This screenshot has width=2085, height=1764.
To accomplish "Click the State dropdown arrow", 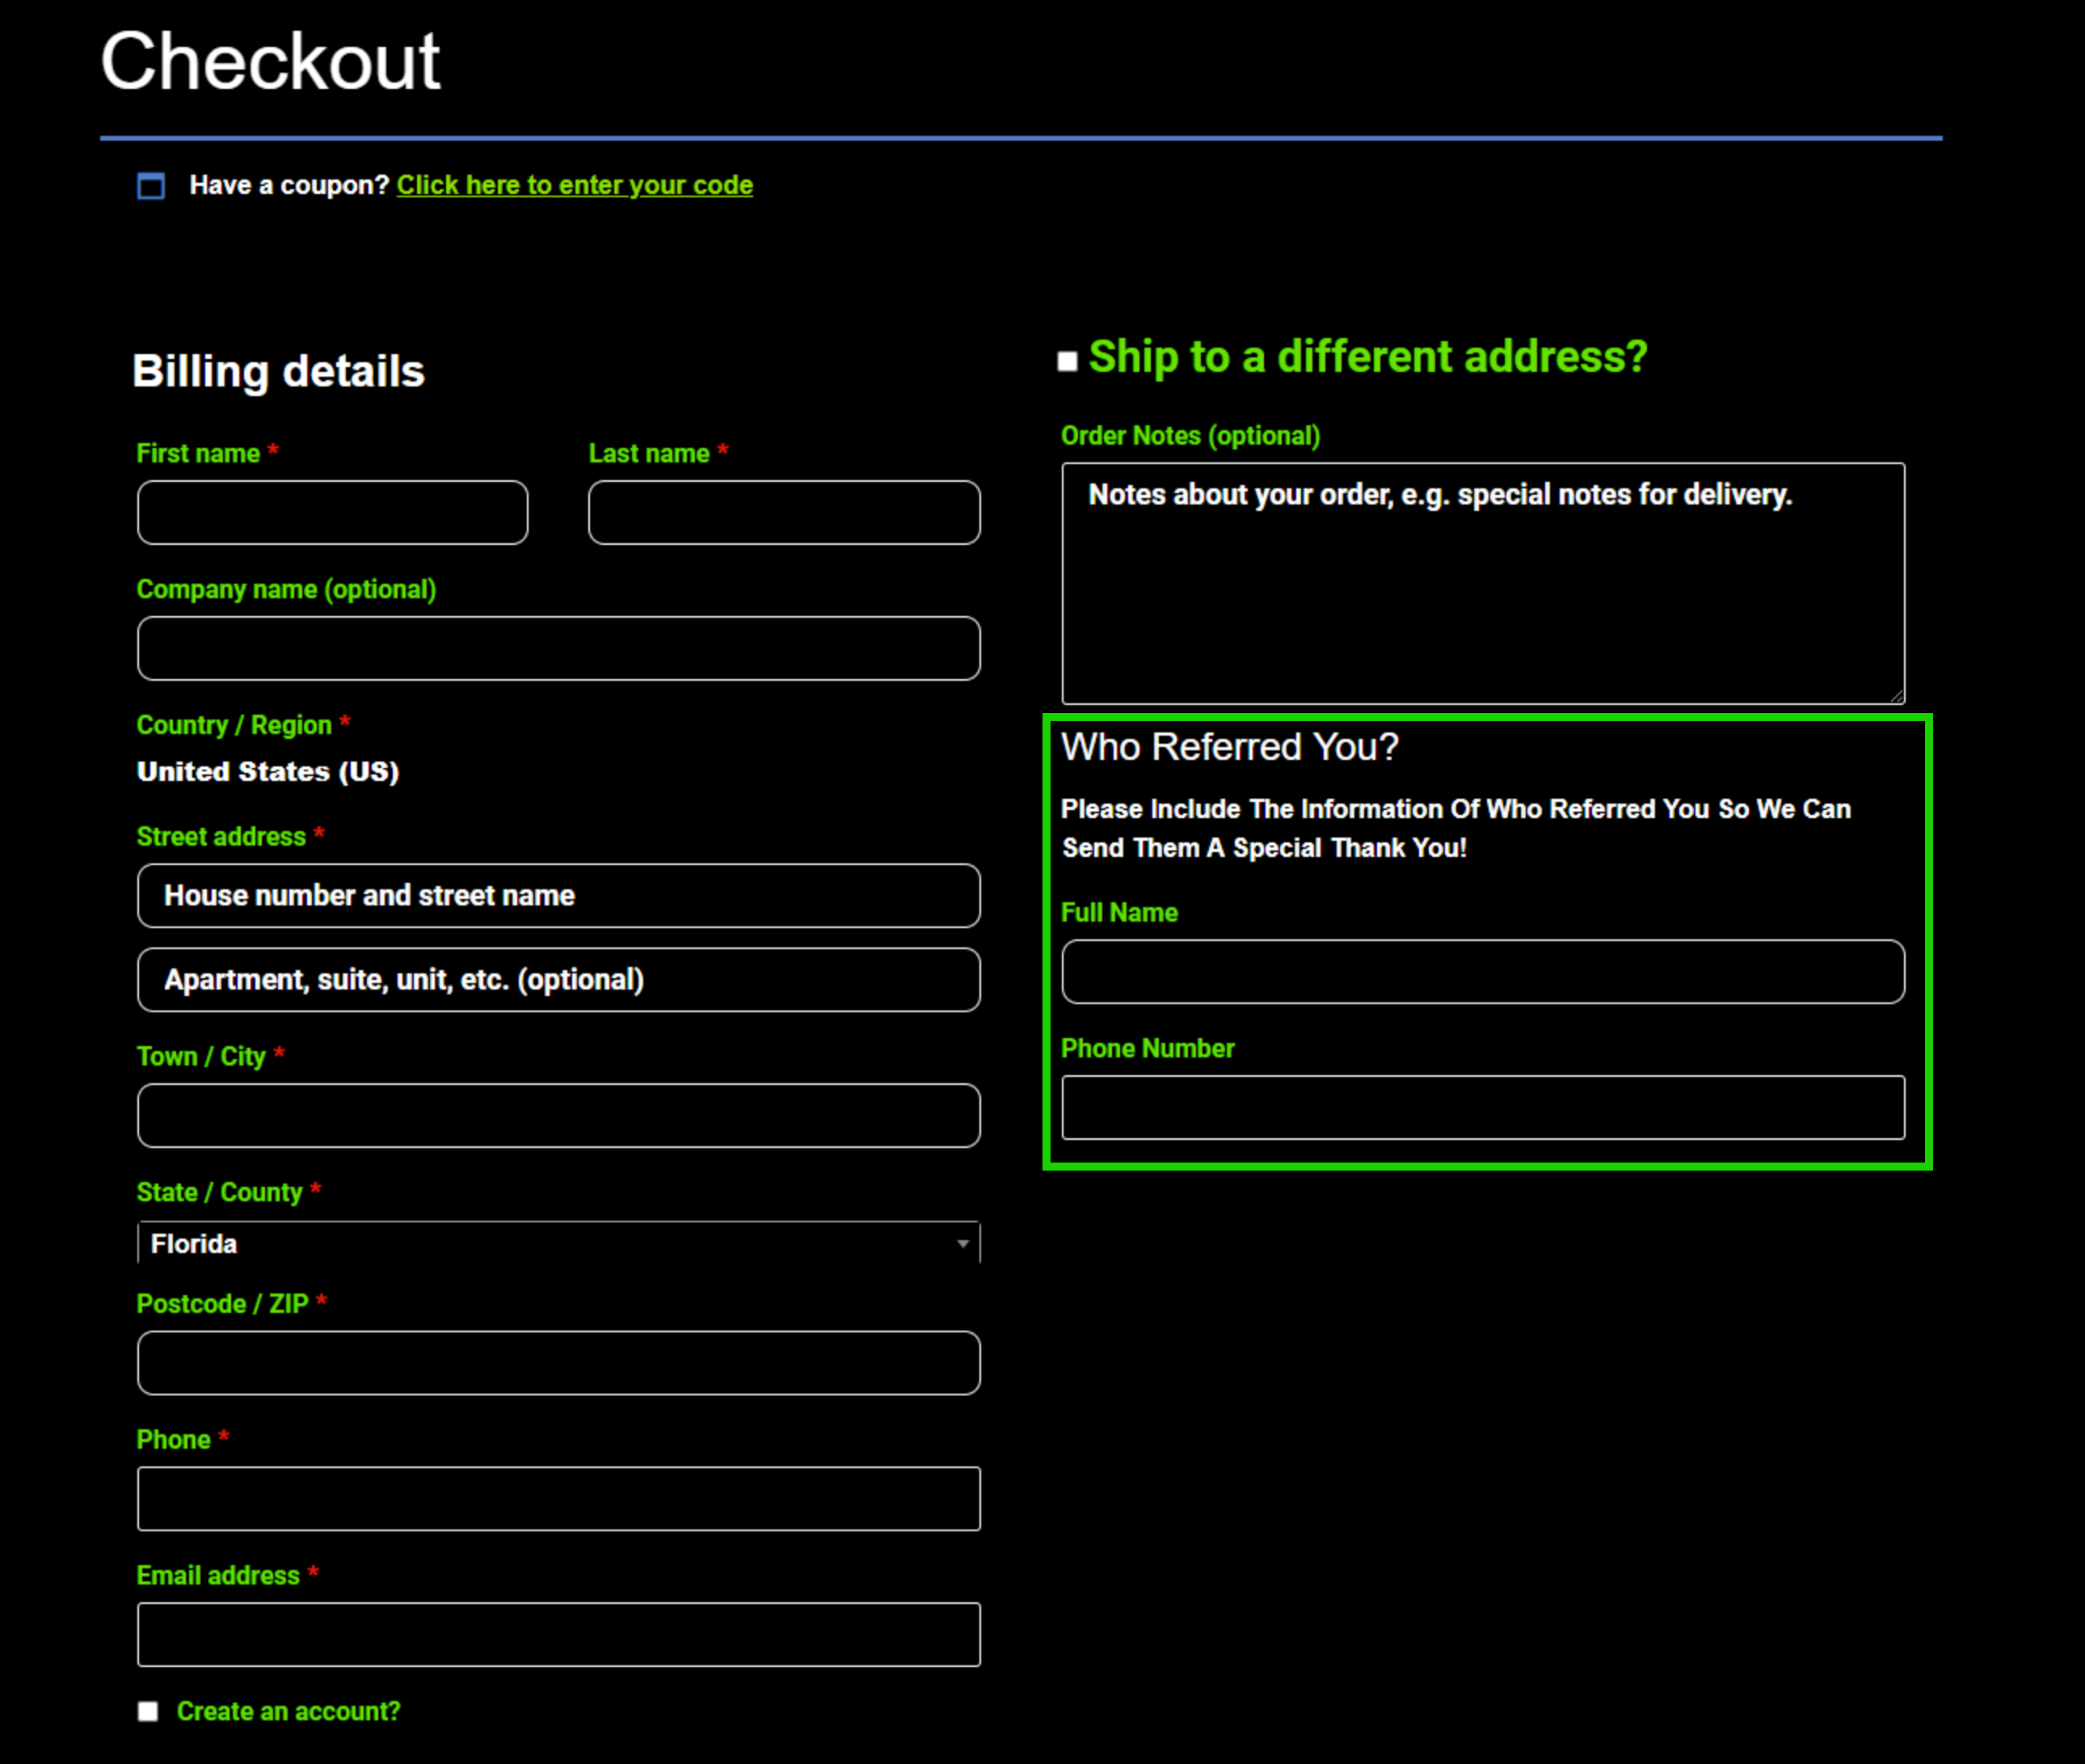I will 962,1243.
